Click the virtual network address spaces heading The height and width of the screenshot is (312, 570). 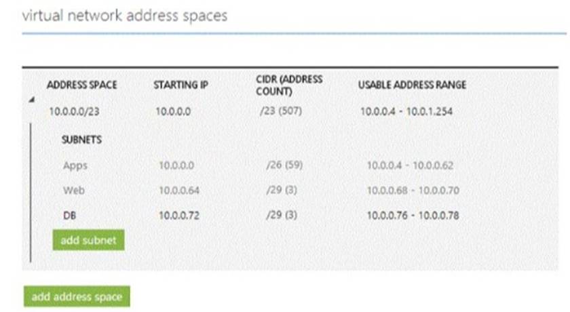(x=125, y=16)
